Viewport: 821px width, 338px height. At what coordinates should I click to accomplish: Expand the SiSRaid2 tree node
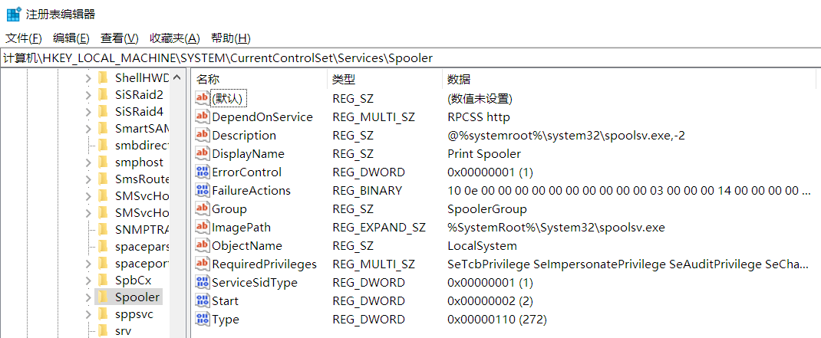tap(87, 95)
